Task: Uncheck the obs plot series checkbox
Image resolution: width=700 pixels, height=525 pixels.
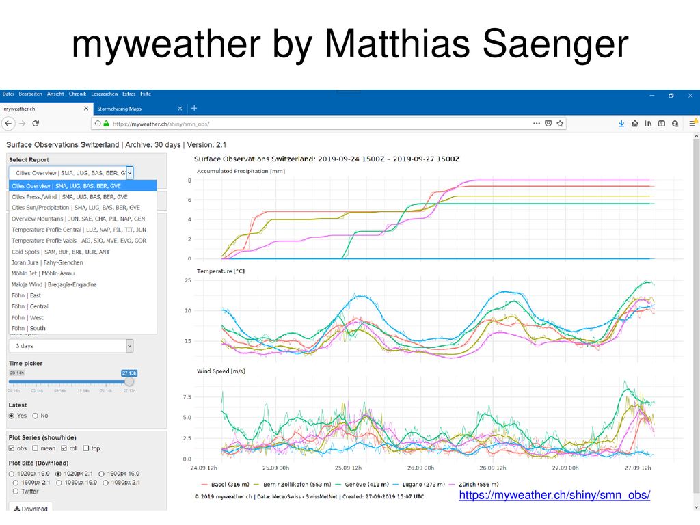Action: click(x=12, y=448)
